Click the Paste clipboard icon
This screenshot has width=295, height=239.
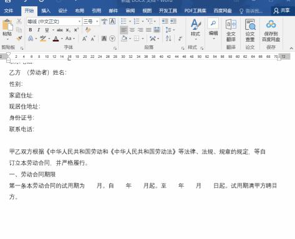coord(7,26)
